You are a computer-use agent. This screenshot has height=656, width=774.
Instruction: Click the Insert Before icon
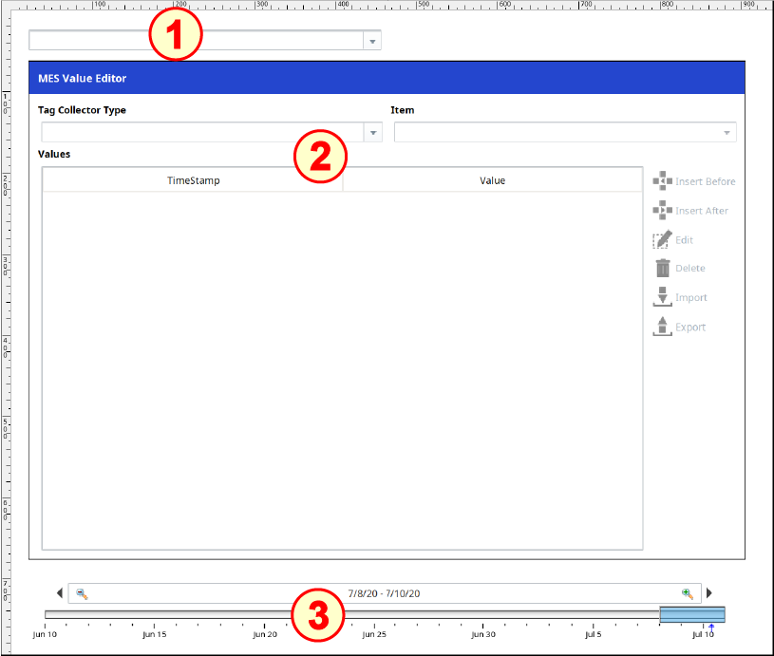click(x=662, y=181)
